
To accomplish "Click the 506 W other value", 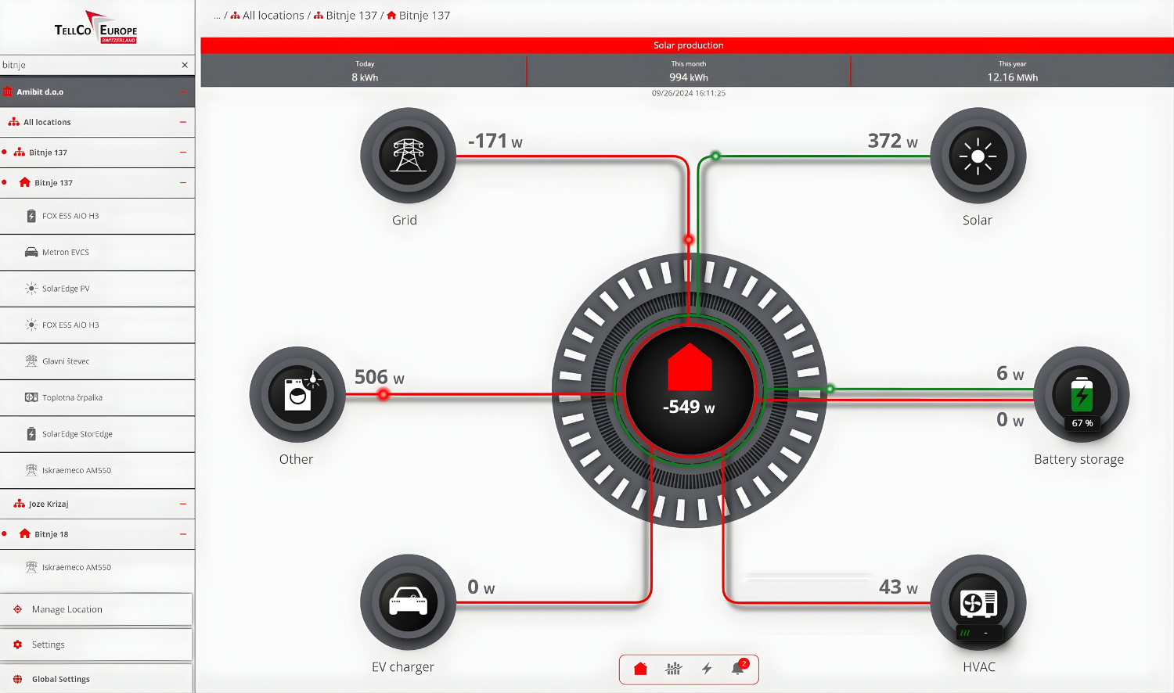I will tap(380, 377).
